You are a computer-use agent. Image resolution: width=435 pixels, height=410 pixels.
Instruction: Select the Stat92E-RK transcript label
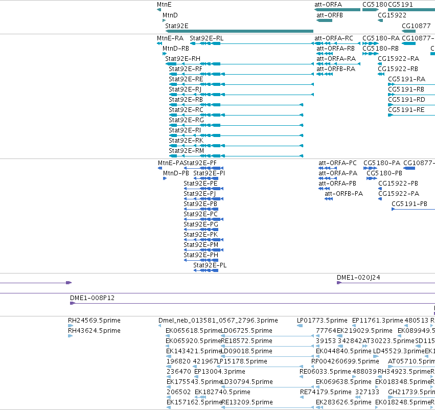pos(186,141)
